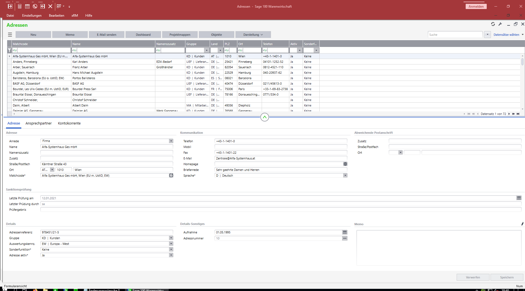Jump to the last record

(x=518, y=114)
